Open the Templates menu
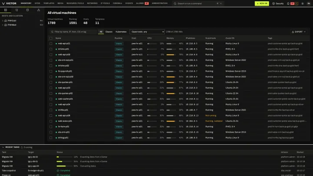The height and width of the screenshot is (176, 313). 49,3
